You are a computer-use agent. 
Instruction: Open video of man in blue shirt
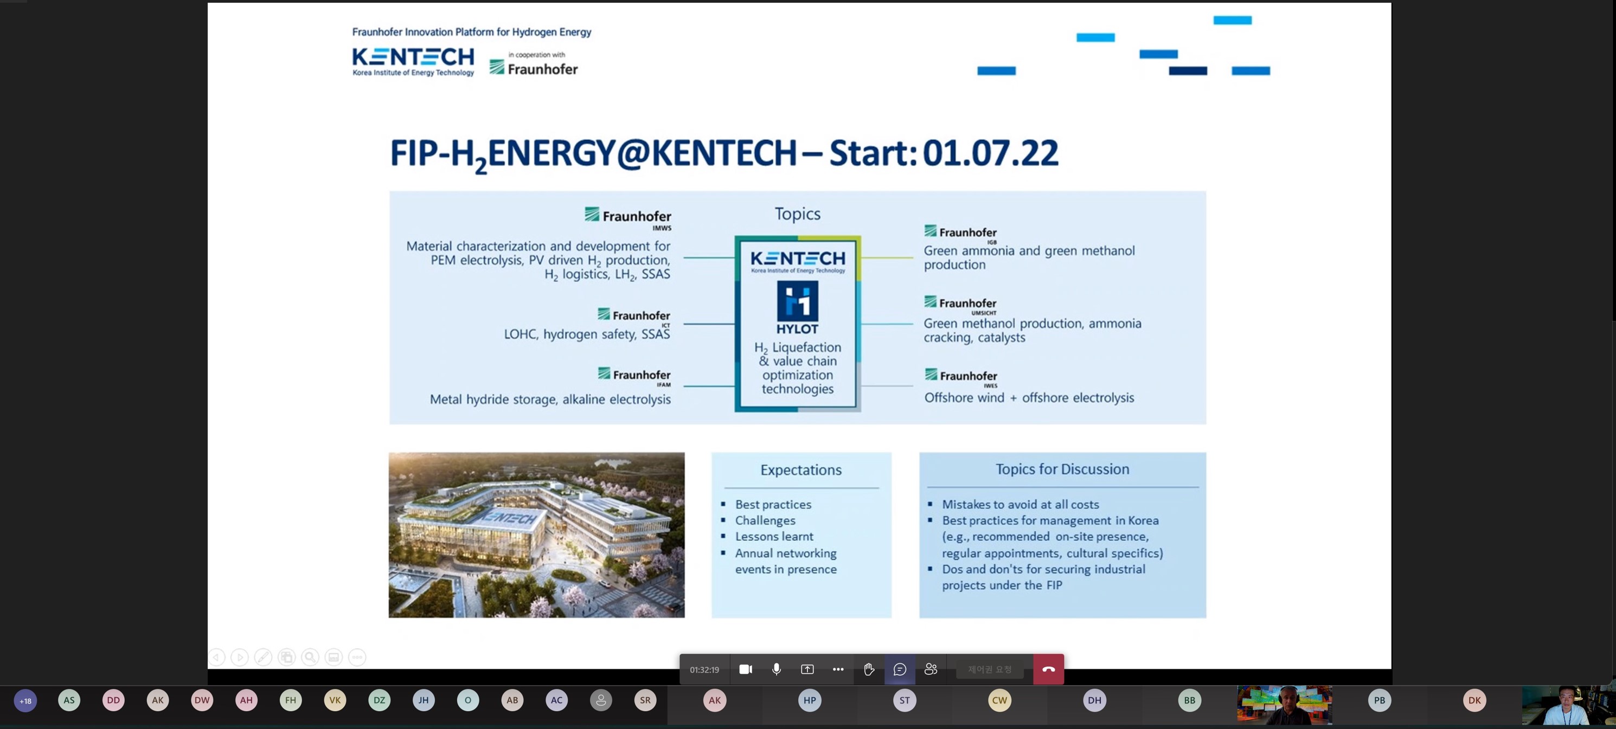[x=1568, y=705]
